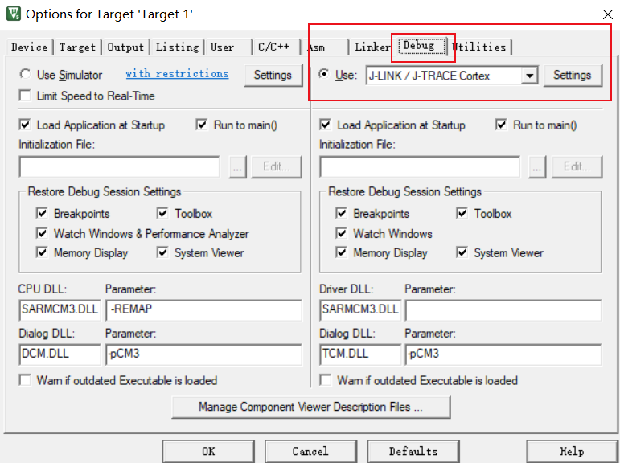Open the J-LINK / J-TRACE Cortex dropdown
This screenshot has height=463, width=620.
(529, 75)
